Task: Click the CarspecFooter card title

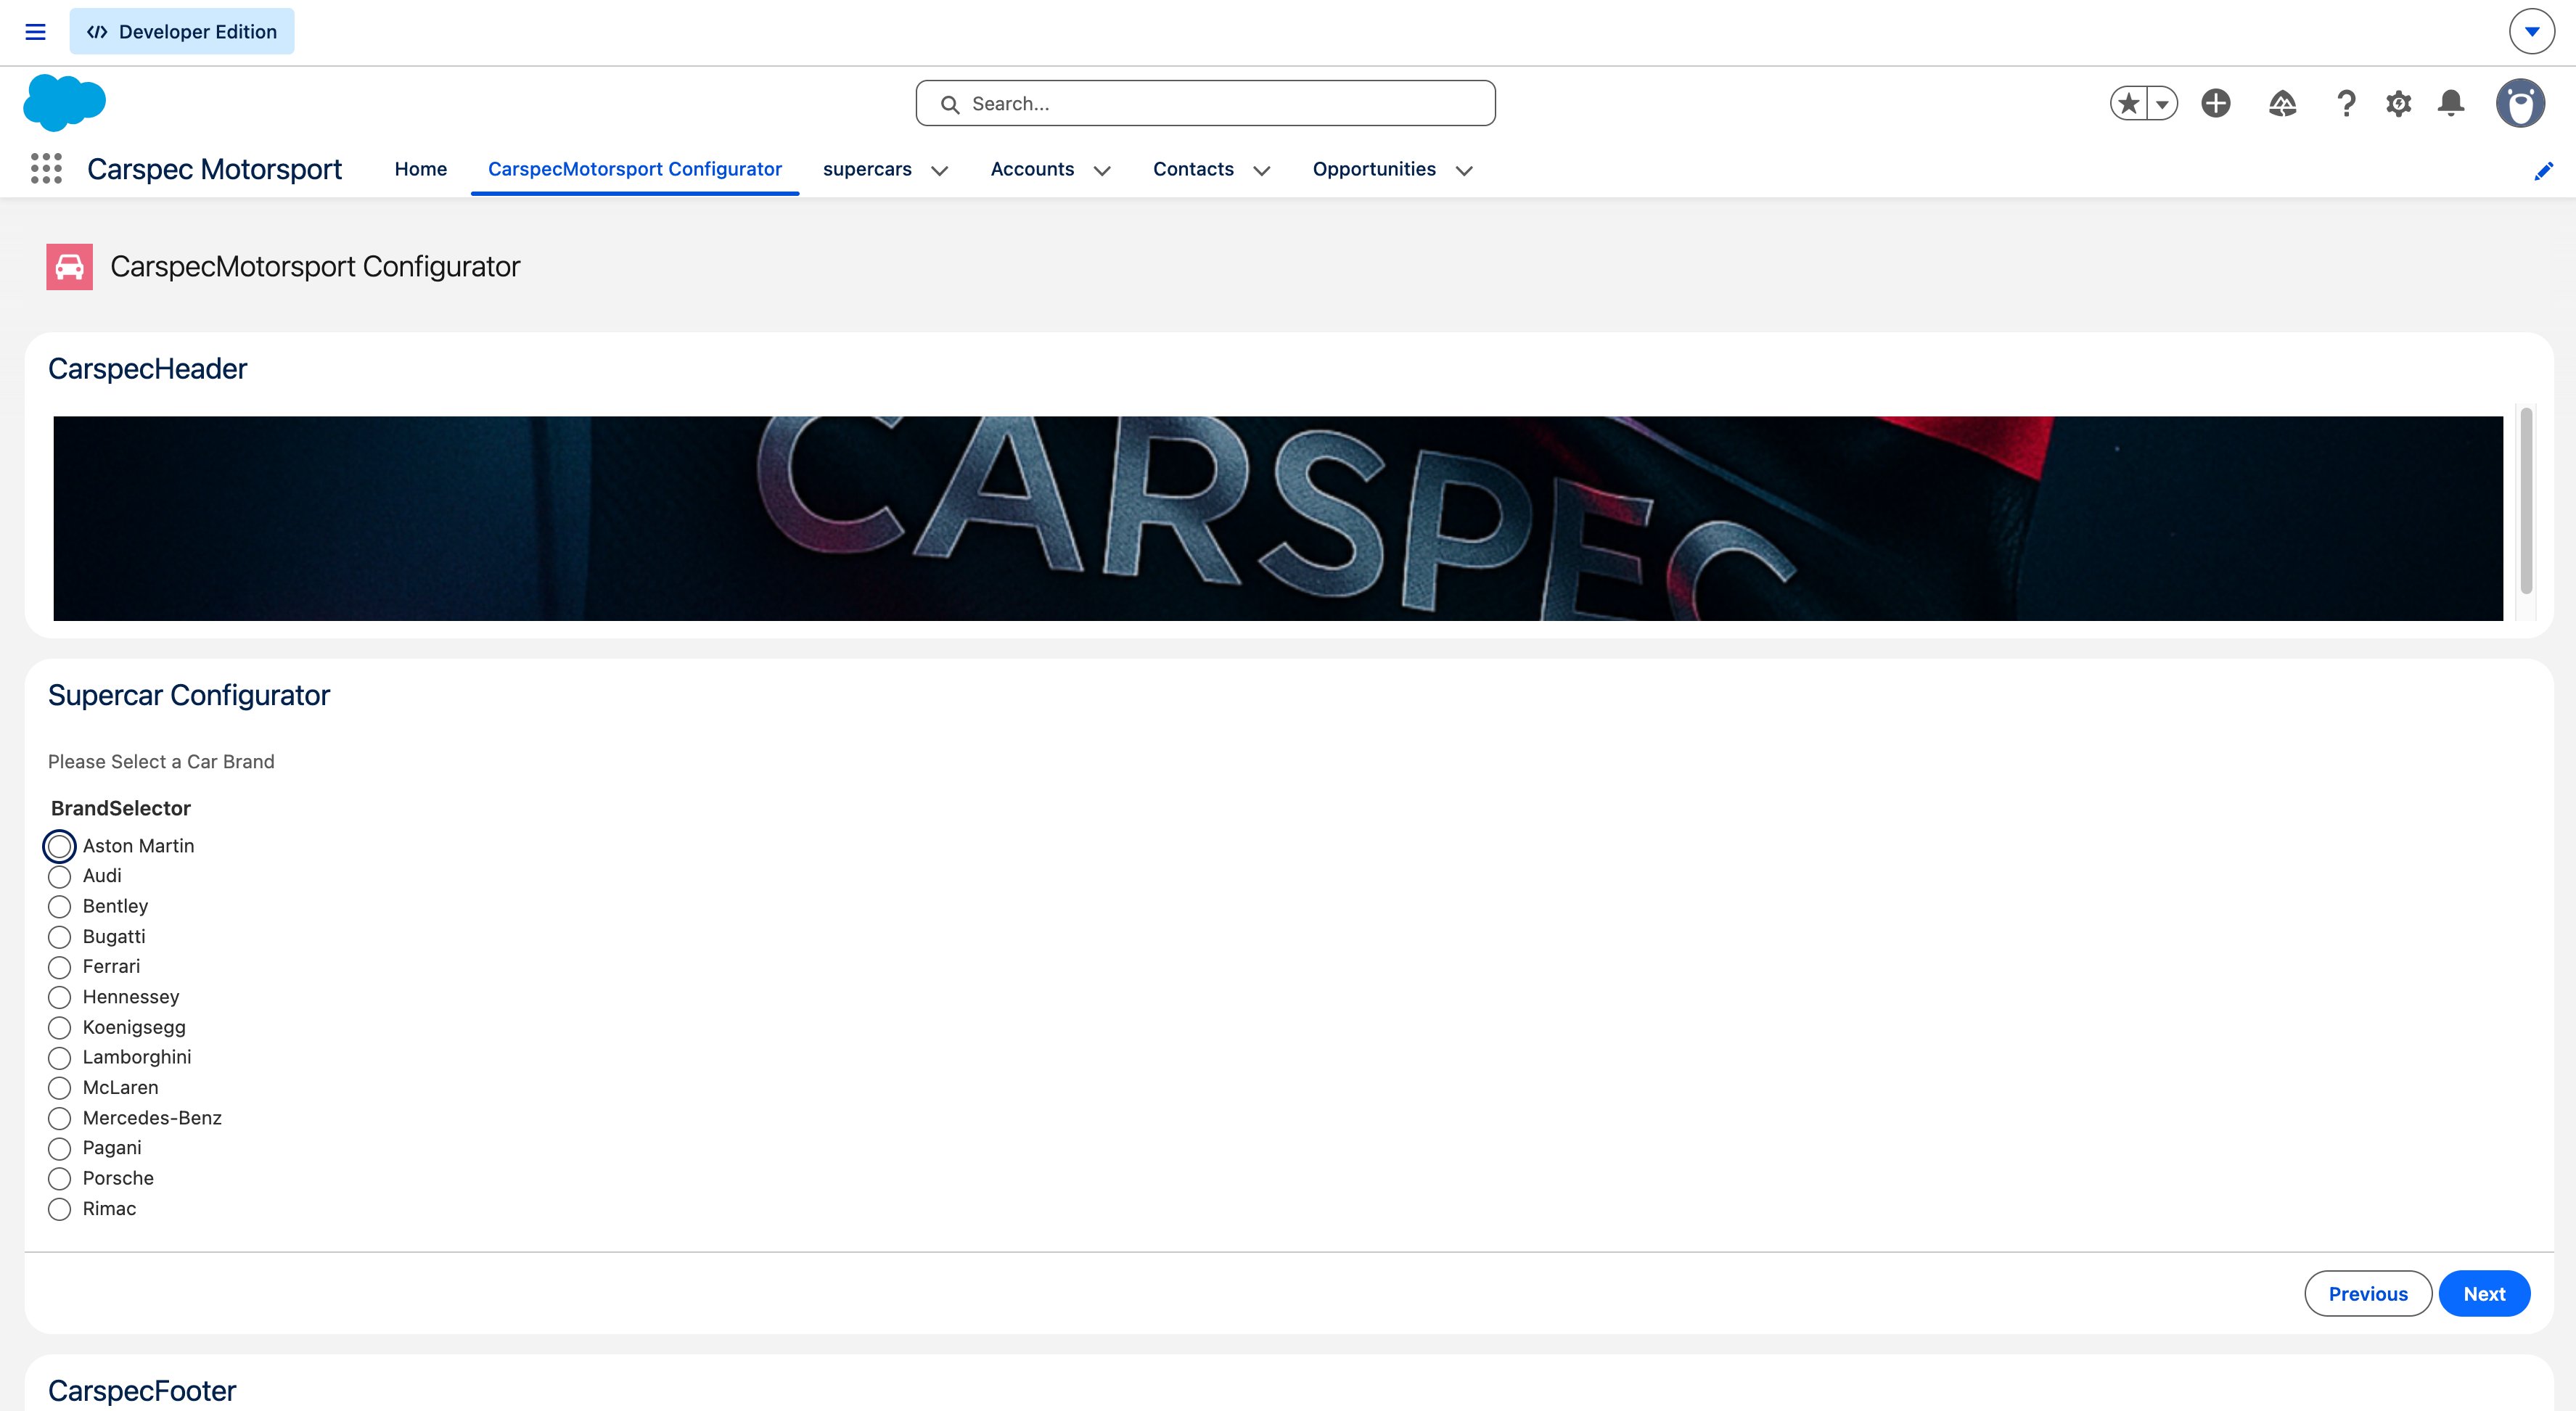Action: click(x=142, y=1391)
